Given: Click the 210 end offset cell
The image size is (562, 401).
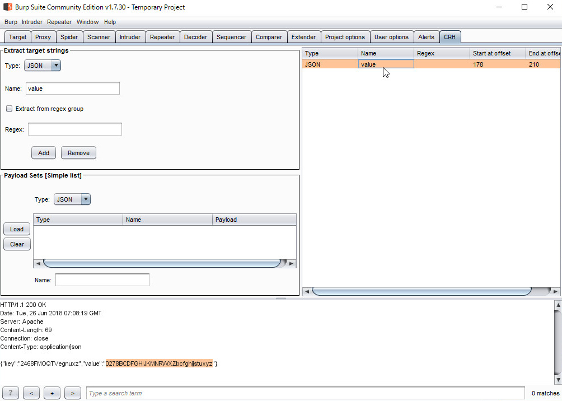Looking at the screenshot, I should point(544,64).
